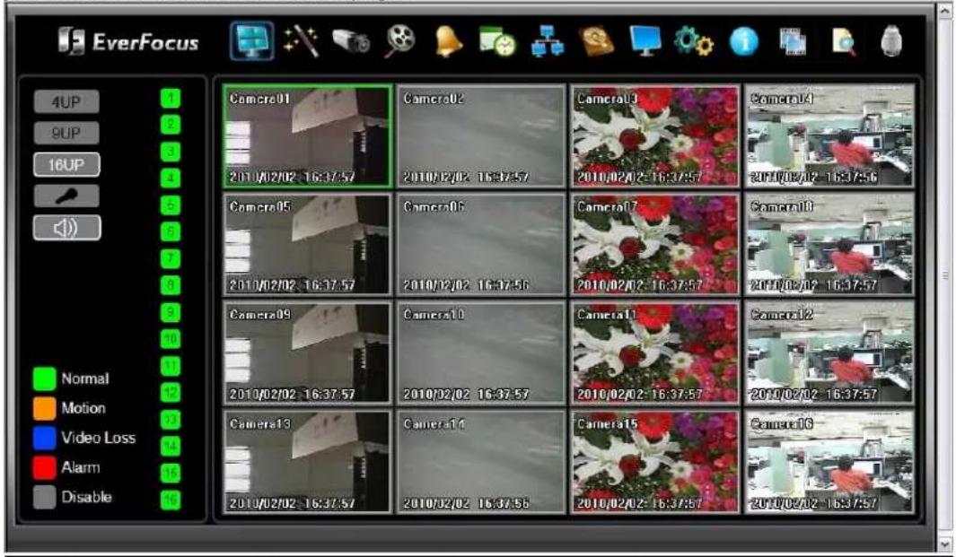Screen dimensions: 956x557
Task: Select channel 4 status indicator
Action: pos(171,178)
